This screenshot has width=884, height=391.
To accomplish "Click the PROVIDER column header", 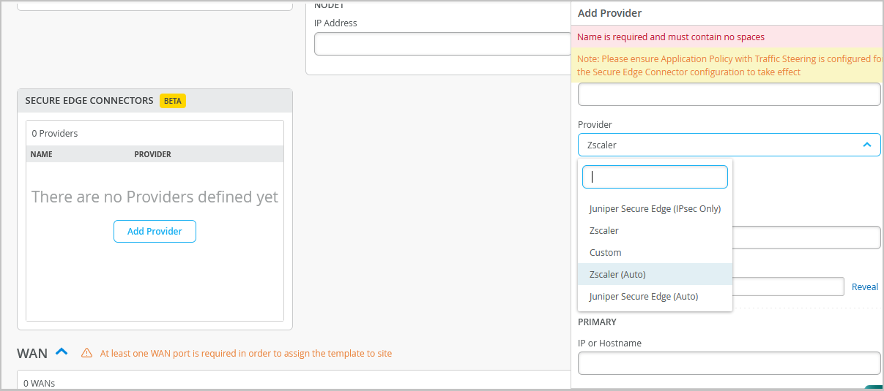I will coord(152,155).
